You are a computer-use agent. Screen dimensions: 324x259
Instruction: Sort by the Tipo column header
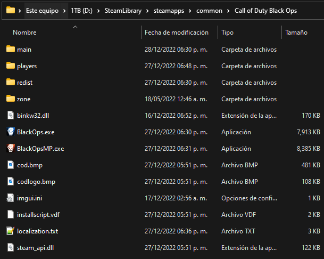click(x=227, y=33)
